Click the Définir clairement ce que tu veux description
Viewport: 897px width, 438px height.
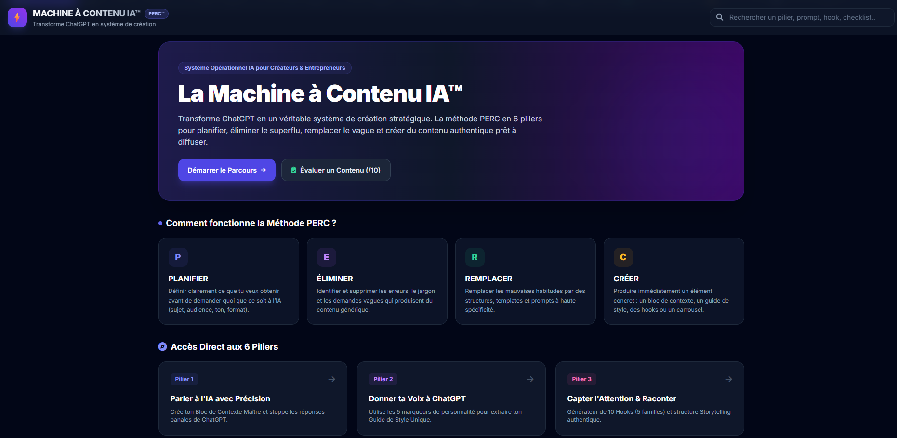point(224,300)
